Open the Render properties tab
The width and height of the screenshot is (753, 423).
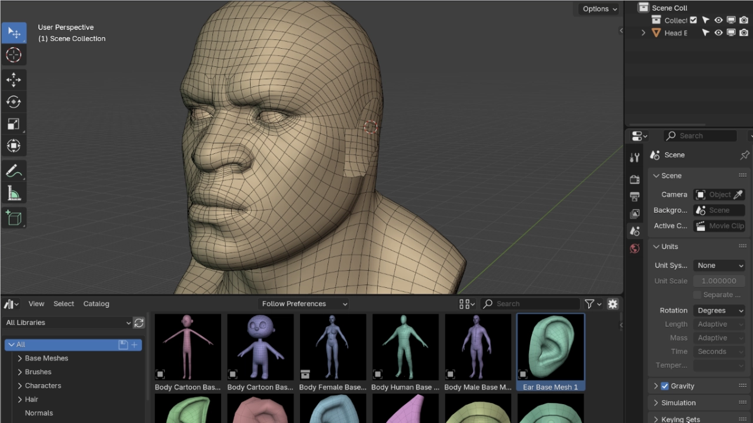tap(635, 179)
